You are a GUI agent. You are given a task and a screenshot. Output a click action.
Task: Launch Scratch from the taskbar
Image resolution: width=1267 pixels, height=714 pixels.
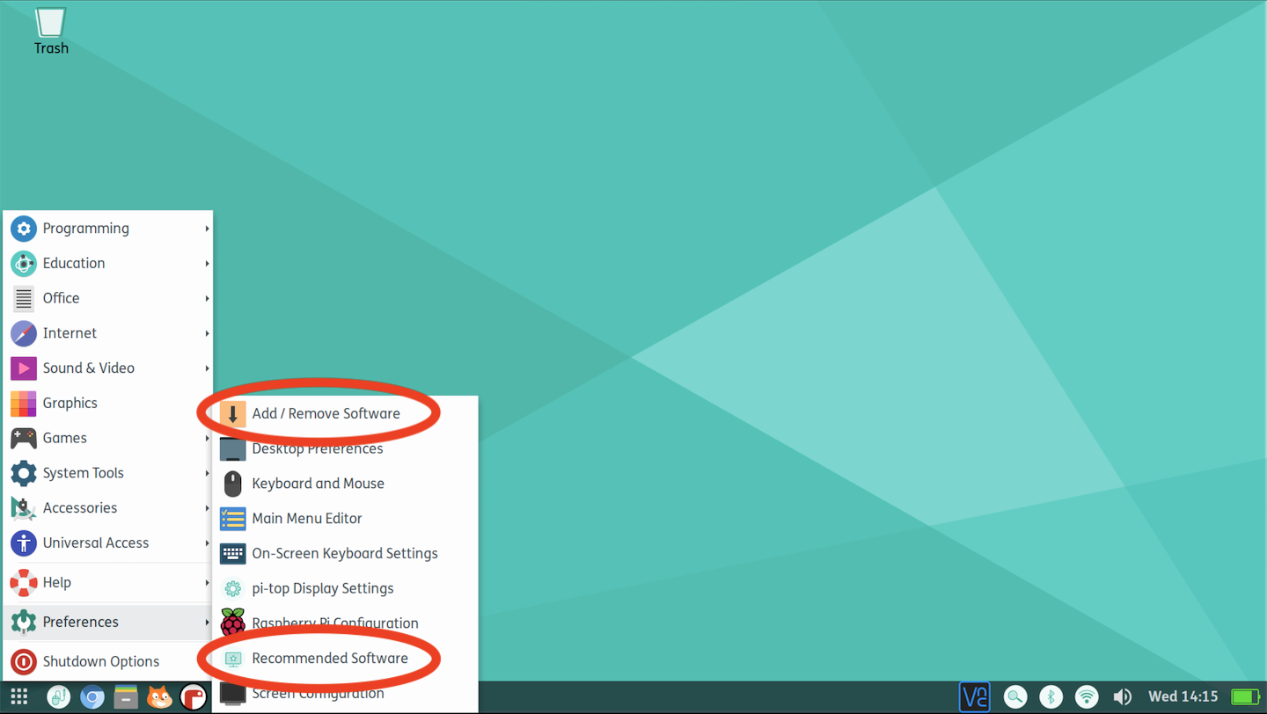(159, 697)
